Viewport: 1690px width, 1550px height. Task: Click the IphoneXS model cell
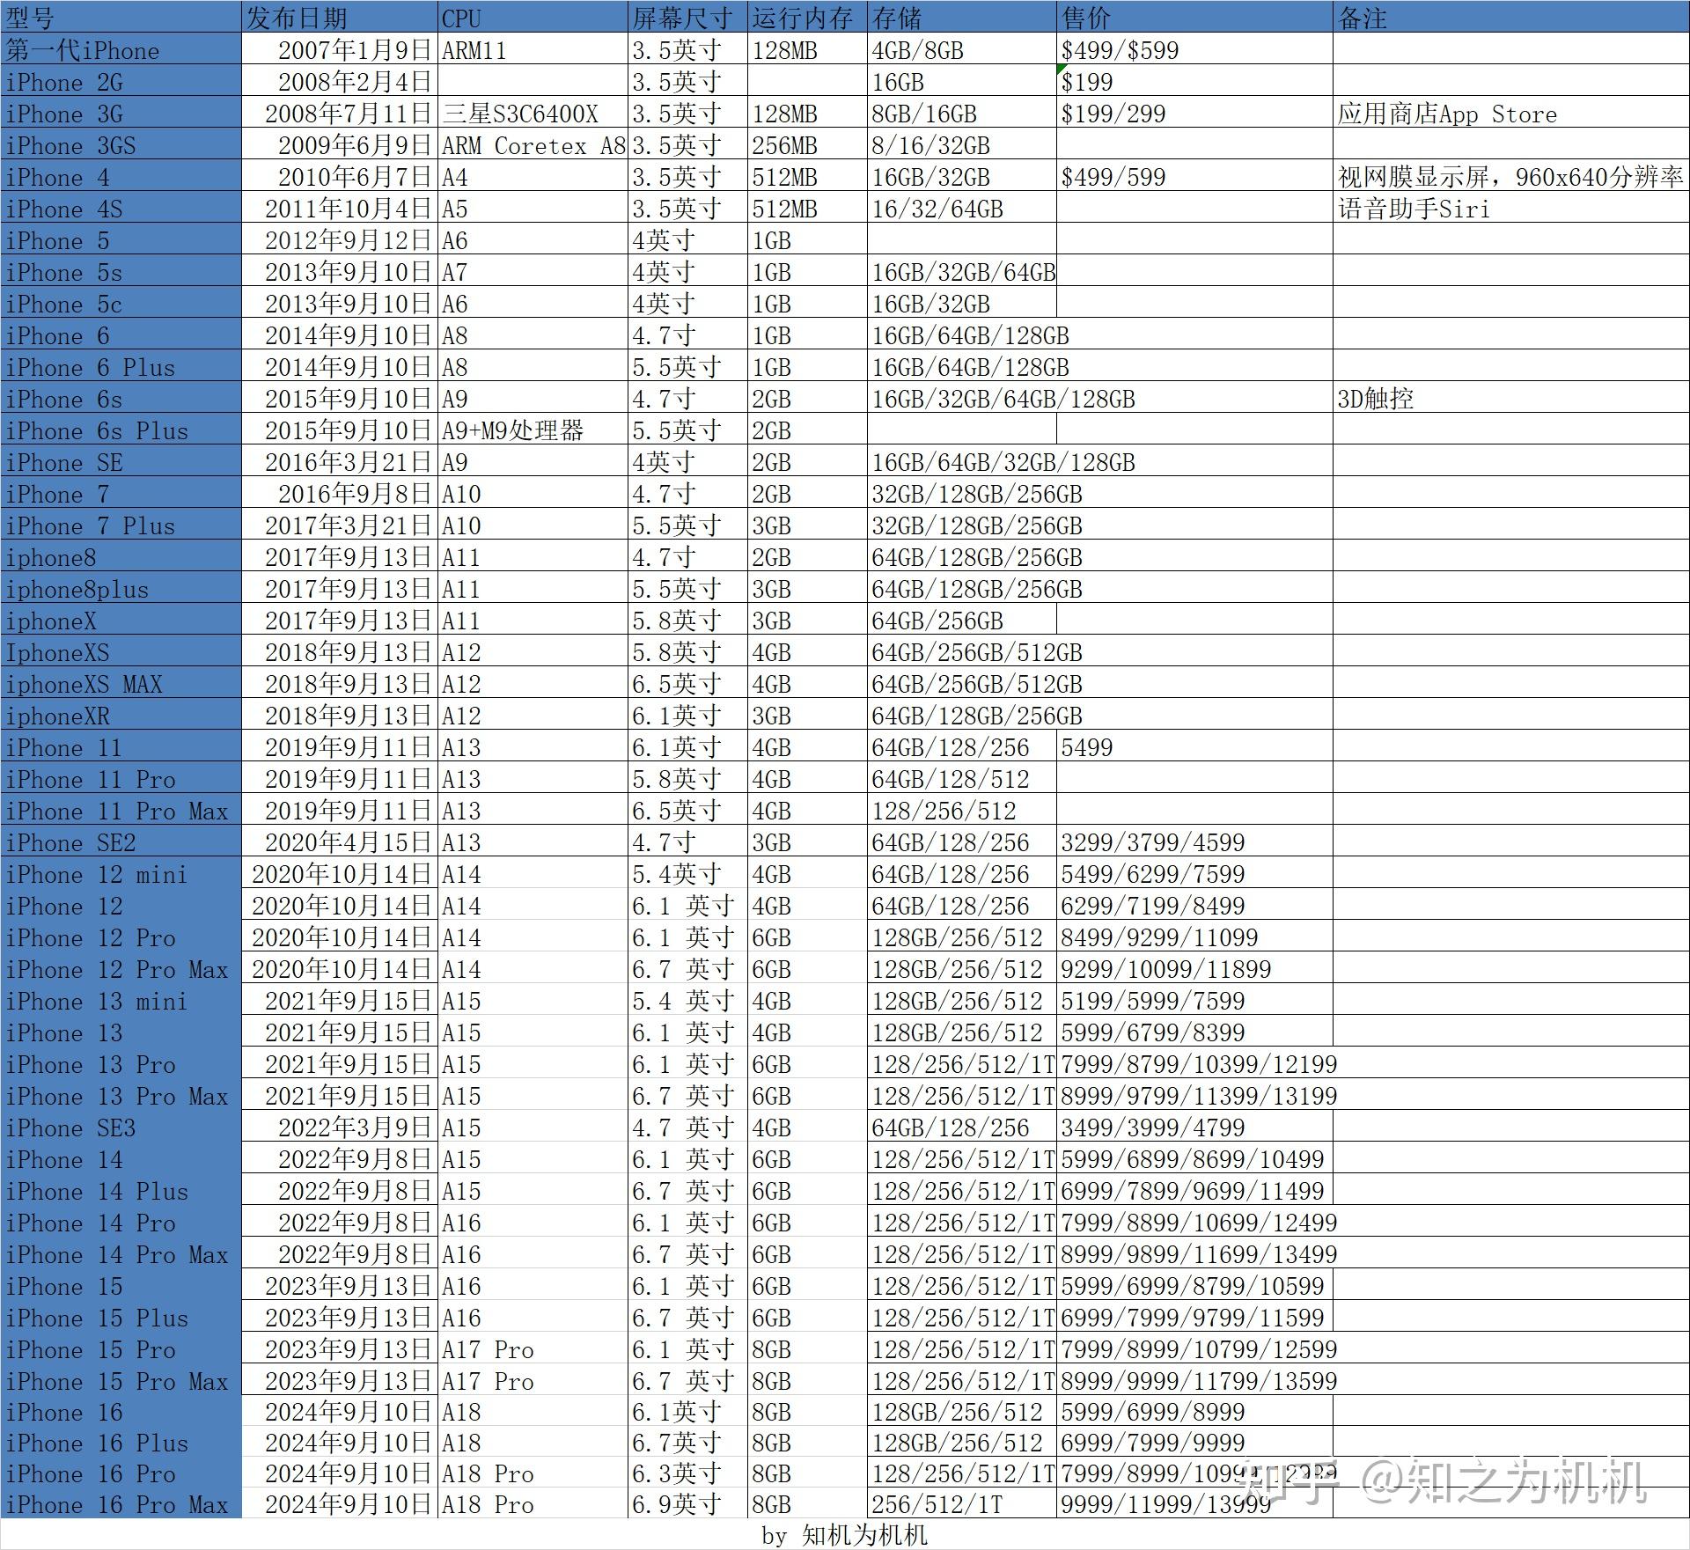[x=121, y=652]
